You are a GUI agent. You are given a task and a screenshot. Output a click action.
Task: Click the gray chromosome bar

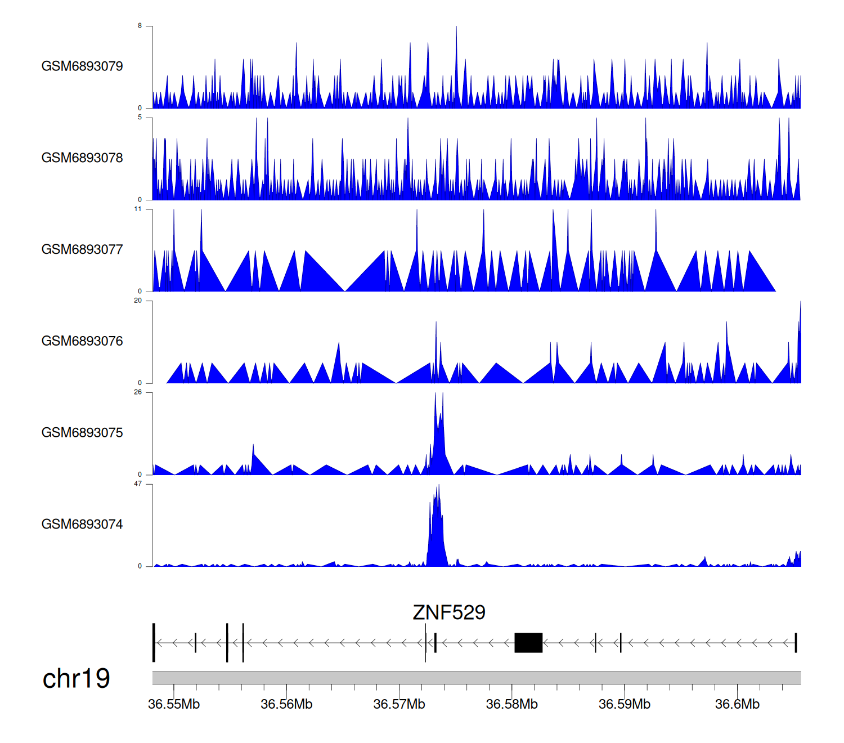click(x=476, y=678)
